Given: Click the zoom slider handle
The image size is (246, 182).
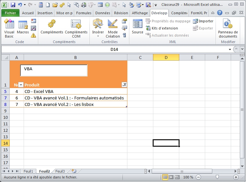Looking at the screenshot, I should pos(217,177).
